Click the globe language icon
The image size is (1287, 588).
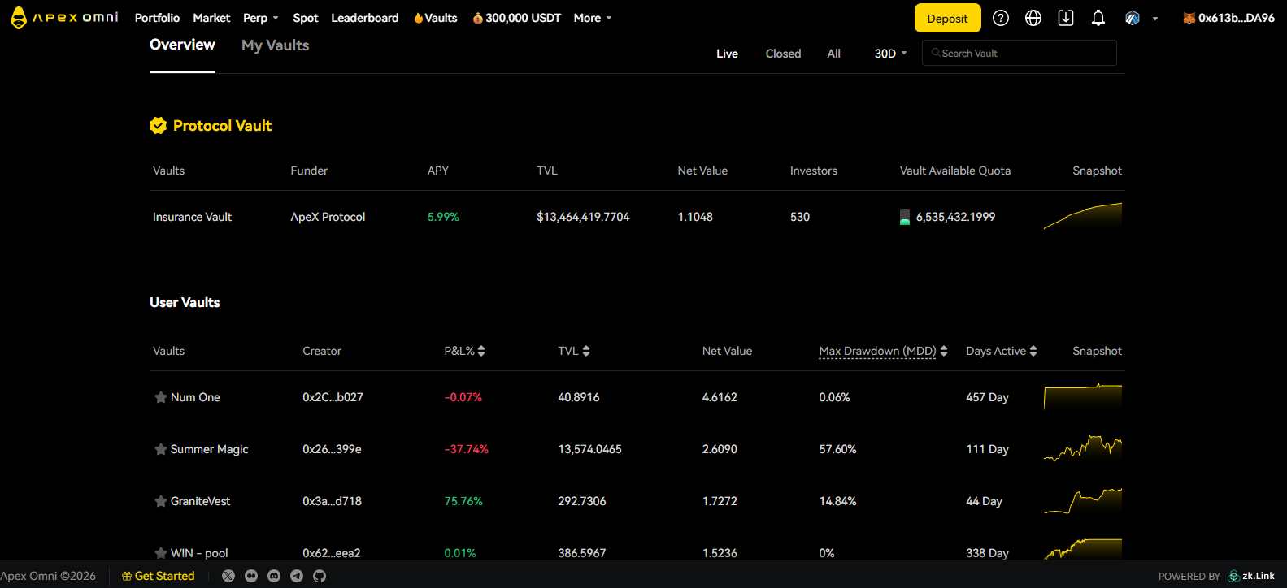(1033, 18)
